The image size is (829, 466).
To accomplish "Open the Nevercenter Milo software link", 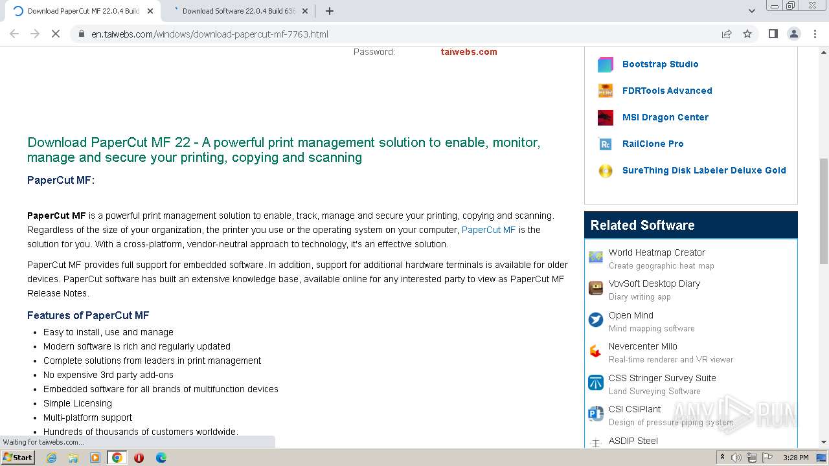I will 642,346.
